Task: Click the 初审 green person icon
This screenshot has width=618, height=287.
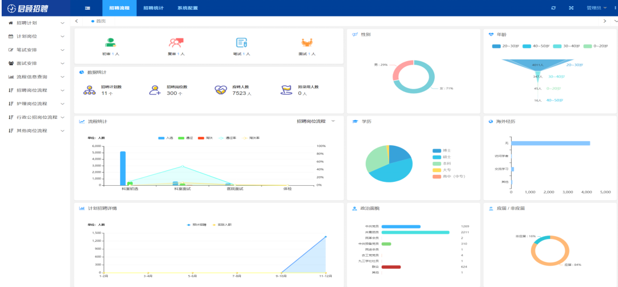Action: 110,42
